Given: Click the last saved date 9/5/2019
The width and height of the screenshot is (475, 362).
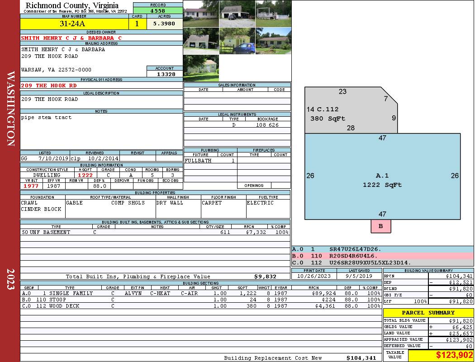Looking at the screenshot, I should point(359,276).
